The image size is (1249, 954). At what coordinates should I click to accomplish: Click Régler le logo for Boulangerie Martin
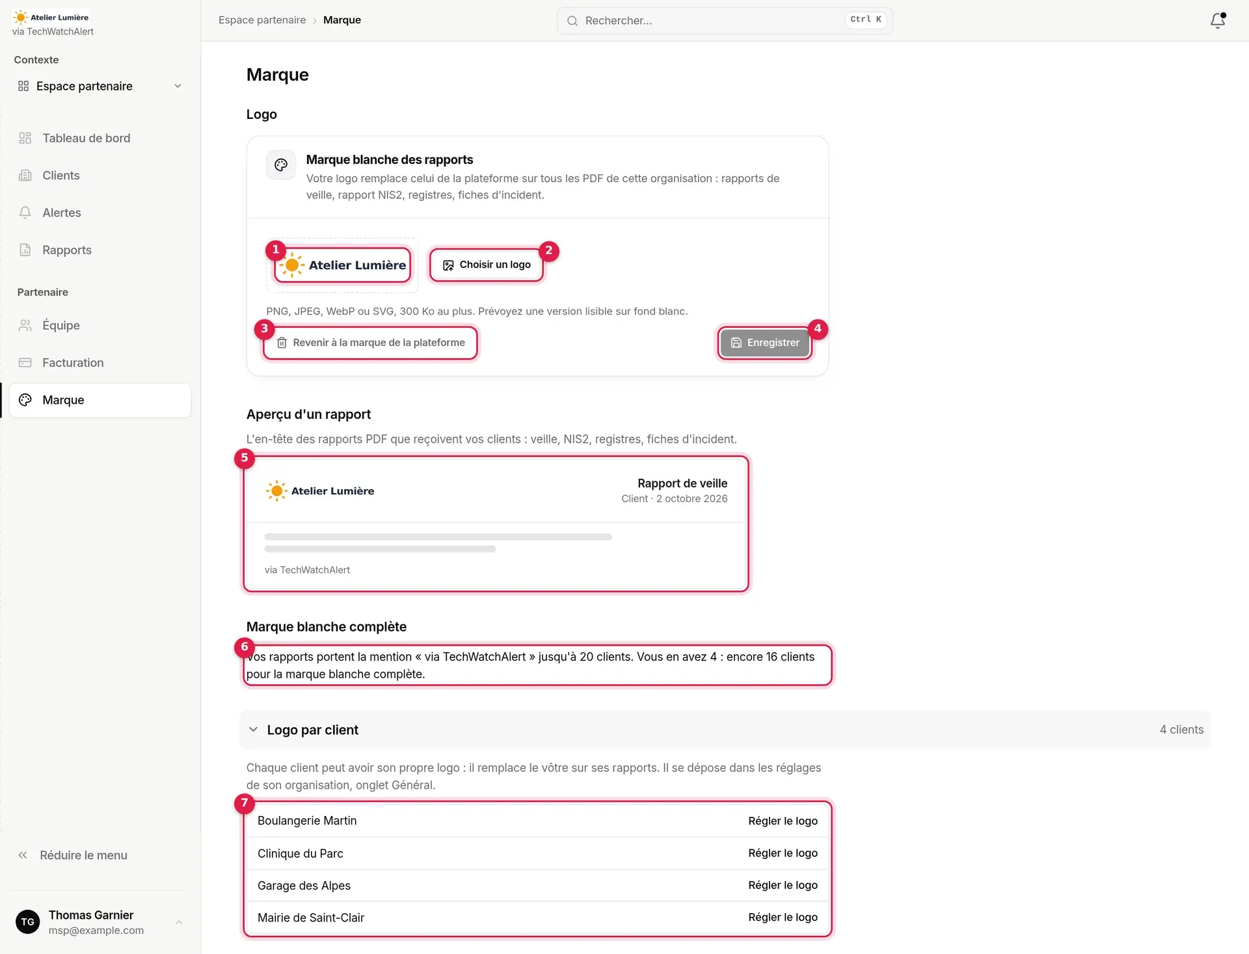tap(783, 821)
